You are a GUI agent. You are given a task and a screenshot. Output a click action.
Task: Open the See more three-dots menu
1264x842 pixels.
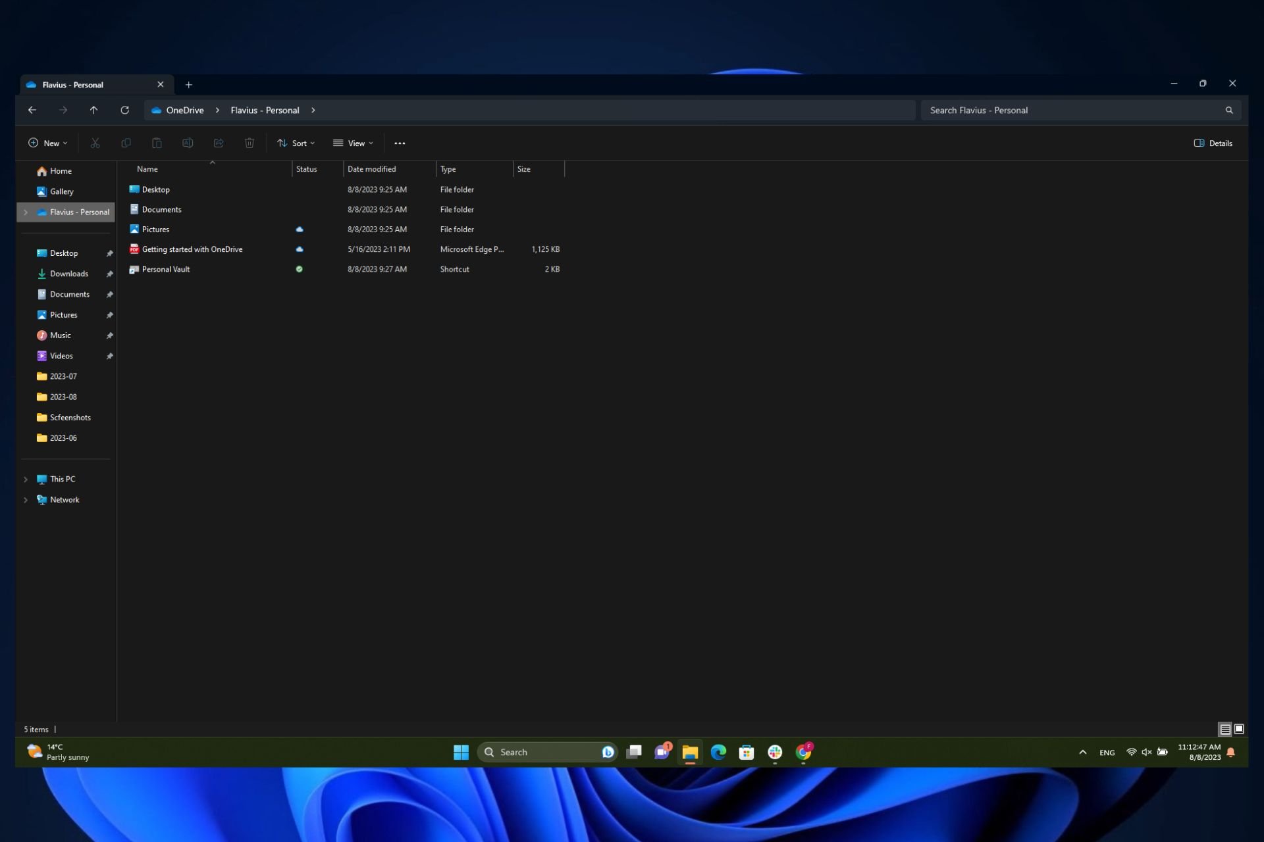(x=400, y=143)
